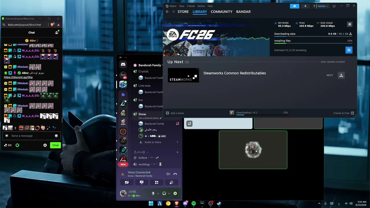Click the Steam Downloading data progress bar
Screen dimensions: 370x208
[313, 37]
